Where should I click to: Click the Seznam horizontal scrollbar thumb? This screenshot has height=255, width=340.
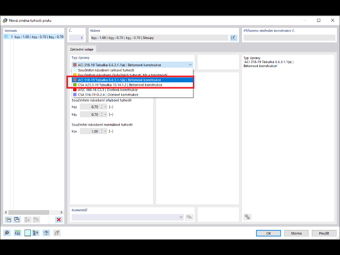(x=29, y=212)
